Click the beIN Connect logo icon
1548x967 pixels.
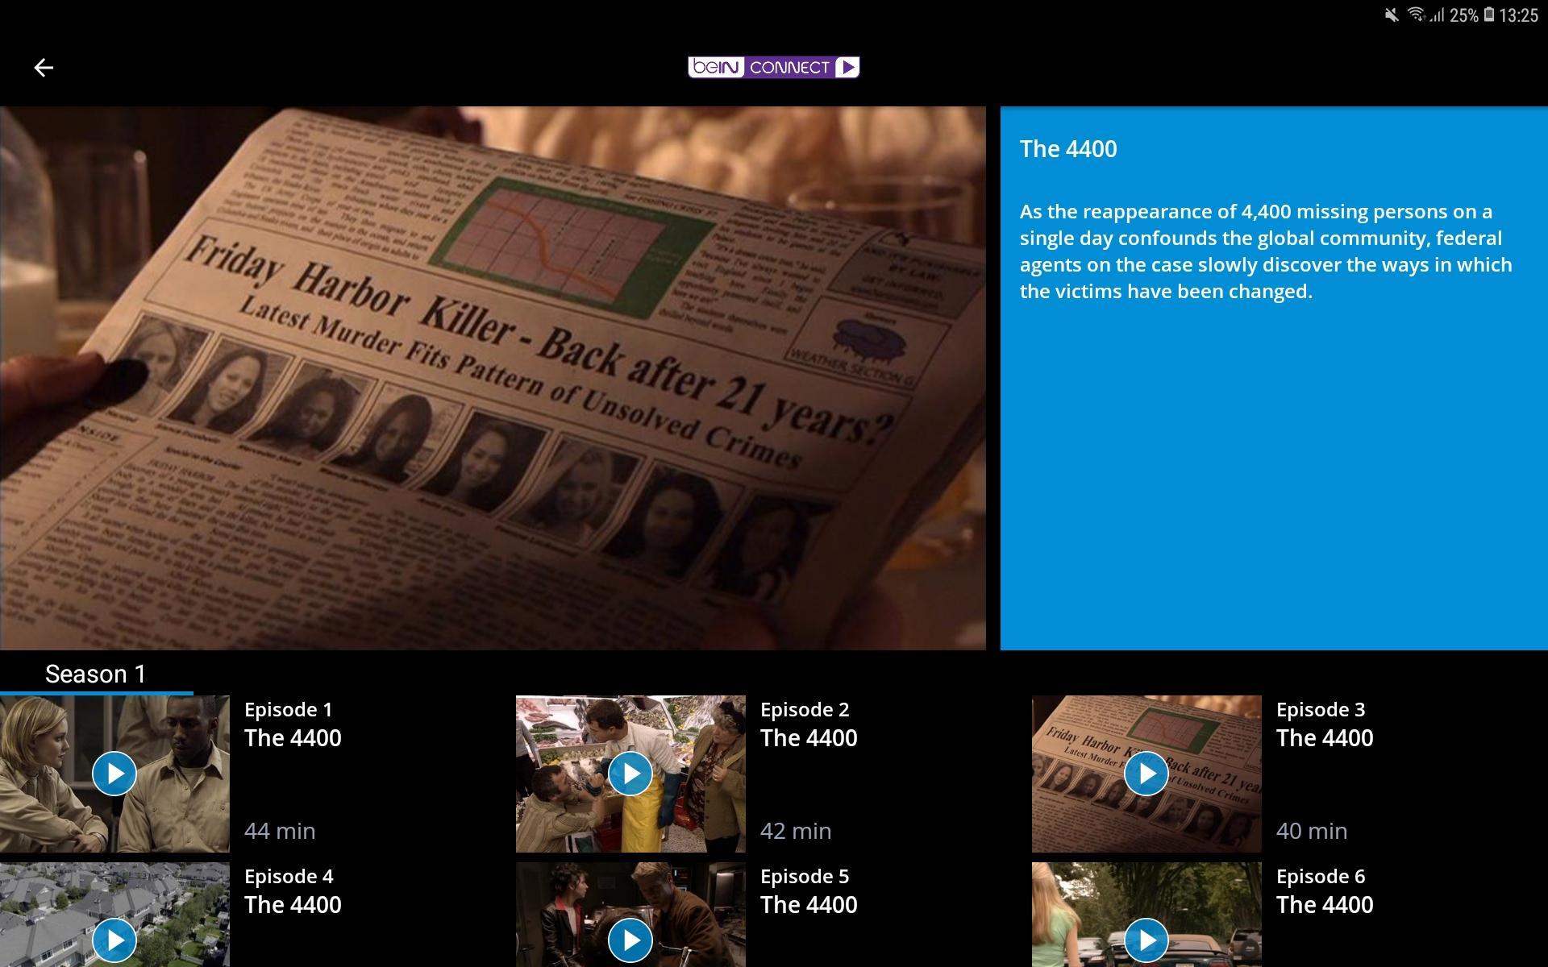pyautogui.click(x=775, y=67)
